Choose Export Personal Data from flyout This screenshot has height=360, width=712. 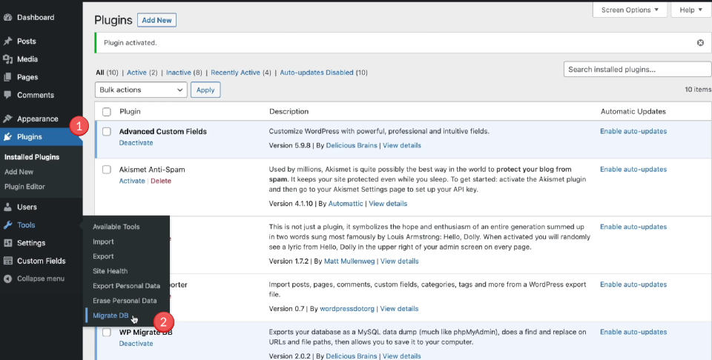[x=126, y=286]
